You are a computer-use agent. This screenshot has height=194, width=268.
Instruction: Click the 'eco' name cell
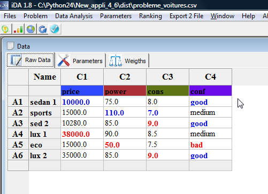[x=45, y=144]
